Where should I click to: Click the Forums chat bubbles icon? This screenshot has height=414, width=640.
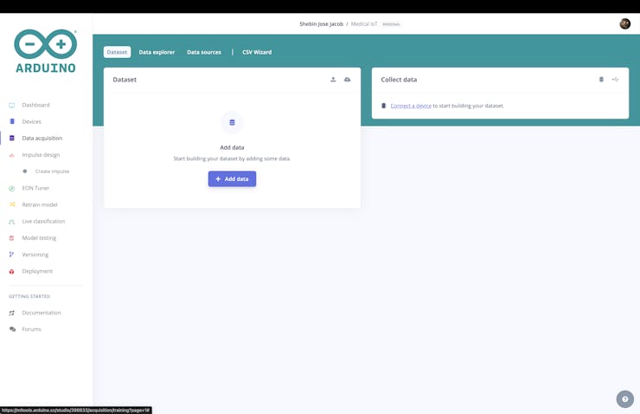click(x=12, y=329)
